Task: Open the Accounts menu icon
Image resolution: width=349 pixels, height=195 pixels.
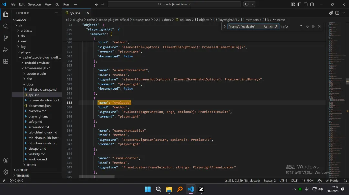Action: 6,160
